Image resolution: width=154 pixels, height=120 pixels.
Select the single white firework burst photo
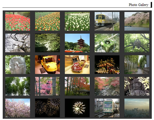(x=77, y=108)
